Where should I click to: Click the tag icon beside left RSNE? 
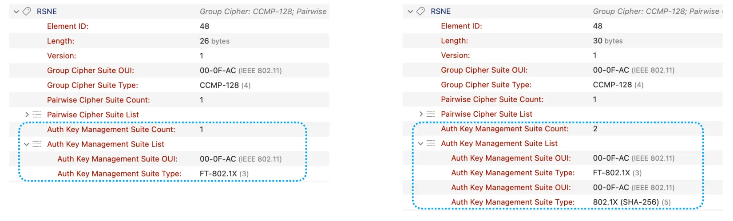pyautogui.click(x=27, y=12)
